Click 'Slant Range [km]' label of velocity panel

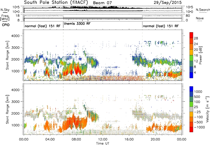[x=7, y=109]
